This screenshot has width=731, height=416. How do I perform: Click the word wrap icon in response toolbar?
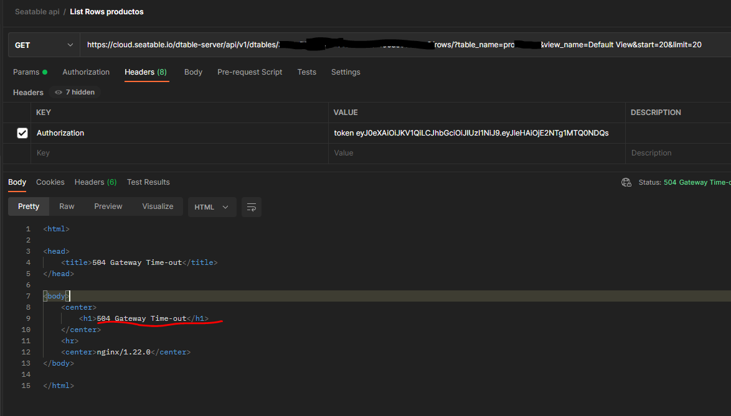click(x=252, y=207)
